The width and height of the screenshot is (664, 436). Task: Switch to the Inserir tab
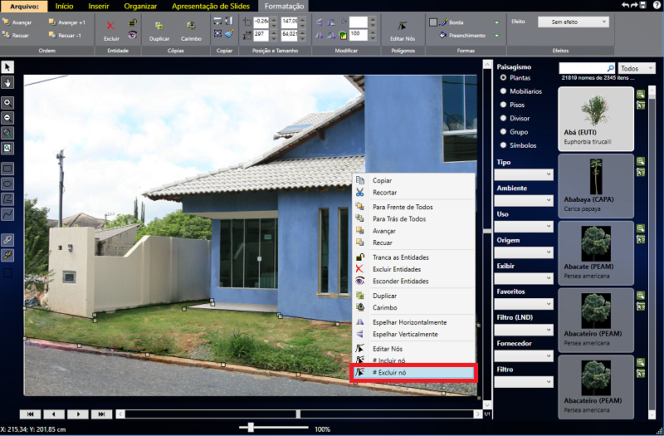tap(99, 6)
